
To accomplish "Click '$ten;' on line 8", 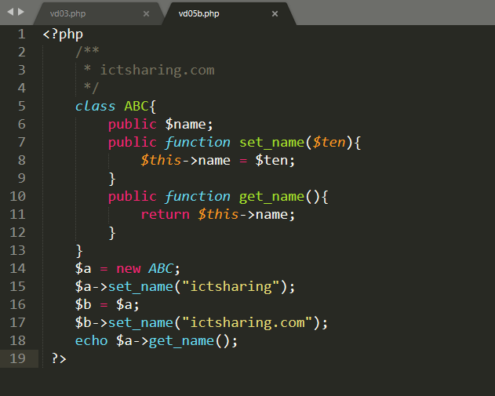I will [x=275, y=160].
